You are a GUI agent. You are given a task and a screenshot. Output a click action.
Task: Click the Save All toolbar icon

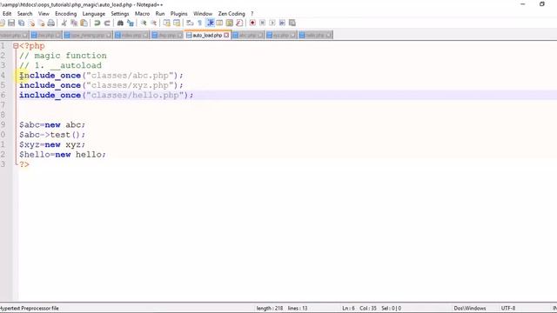coord(21,23)
